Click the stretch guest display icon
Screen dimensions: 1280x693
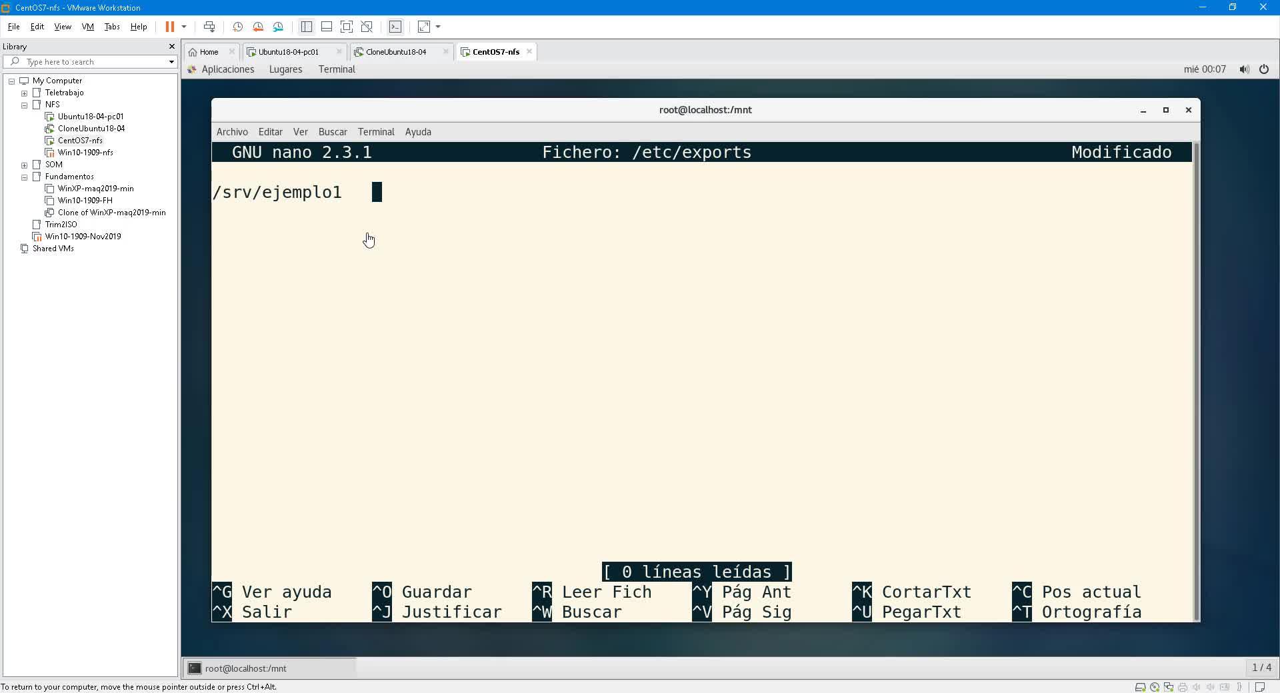pyautogui.click(x=424, y=27)
